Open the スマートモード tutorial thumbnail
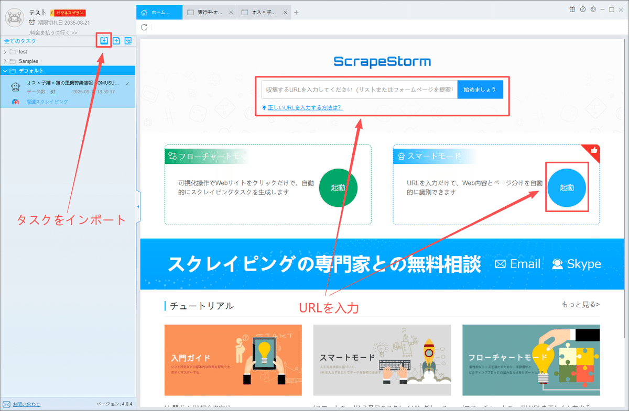 click(x=382, y=360)
